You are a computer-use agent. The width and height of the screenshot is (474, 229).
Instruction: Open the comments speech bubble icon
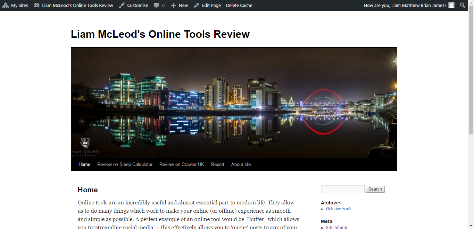[x=157, y=5]
